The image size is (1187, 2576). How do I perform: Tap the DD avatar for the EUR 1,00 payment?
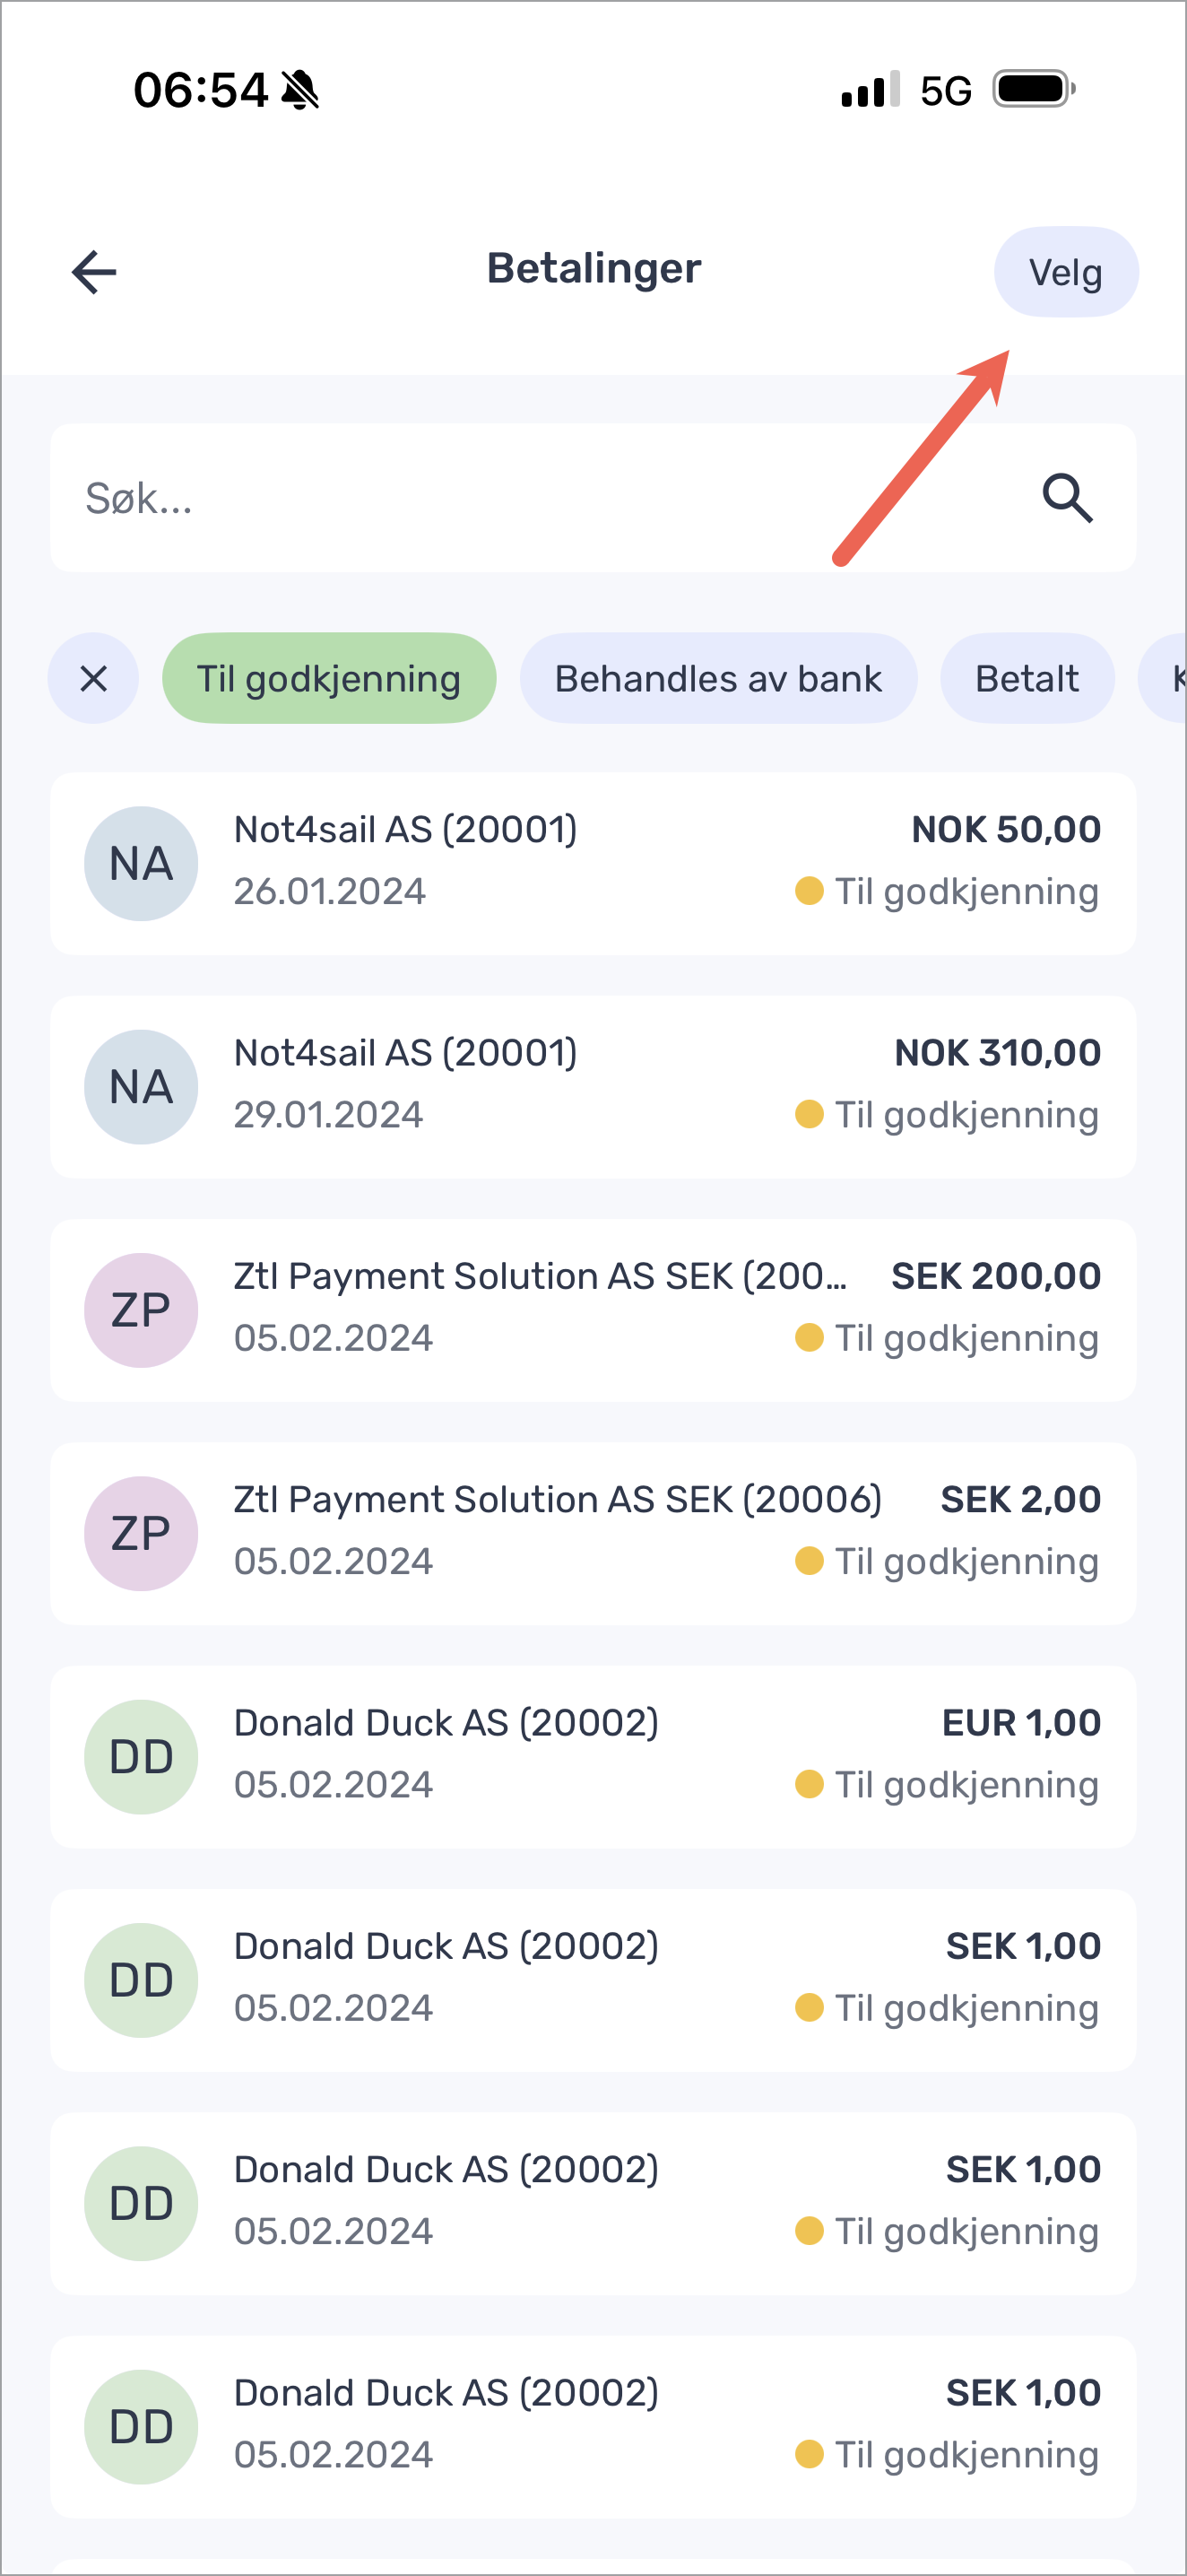click(x=141, y=1758)
